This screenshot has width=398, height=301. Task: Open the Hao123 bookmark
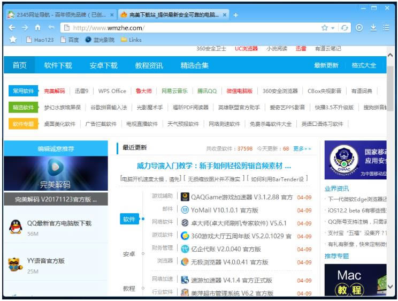coord(40,40)
